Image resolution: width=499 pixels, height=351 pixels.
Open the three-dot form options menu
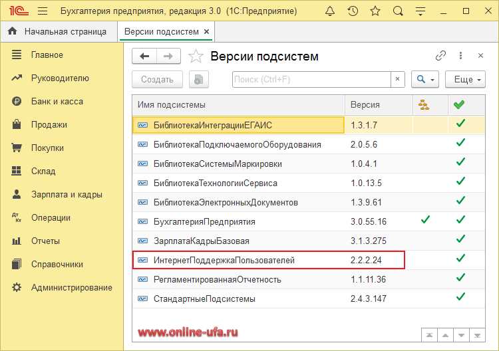point(460,56)
